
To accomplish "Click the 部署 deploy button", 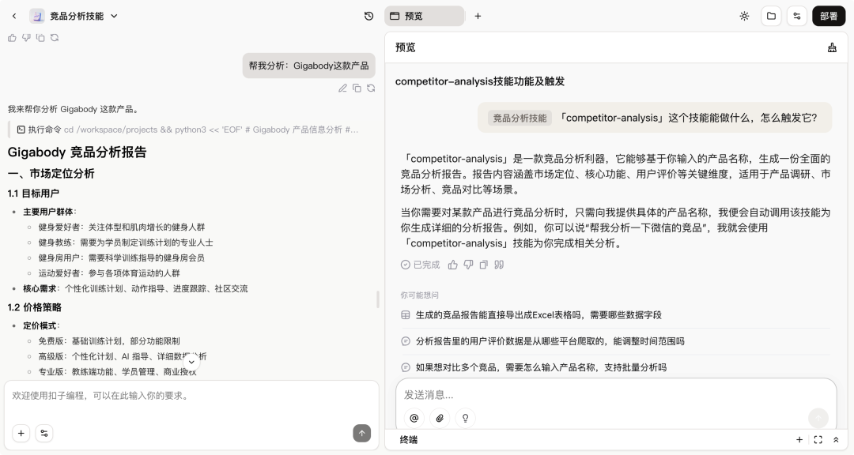I will pos(829,16).
